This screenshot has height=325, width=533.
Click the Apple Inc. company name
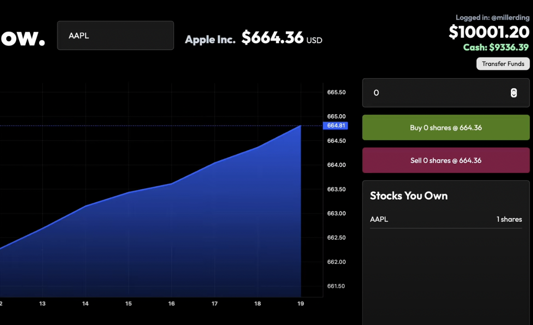(210, 40)
